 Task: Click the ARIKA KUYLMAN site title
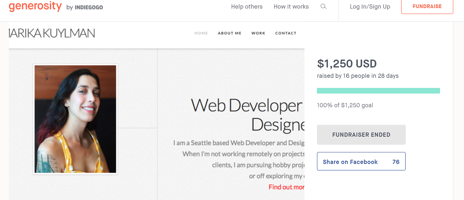coord(52,33)
